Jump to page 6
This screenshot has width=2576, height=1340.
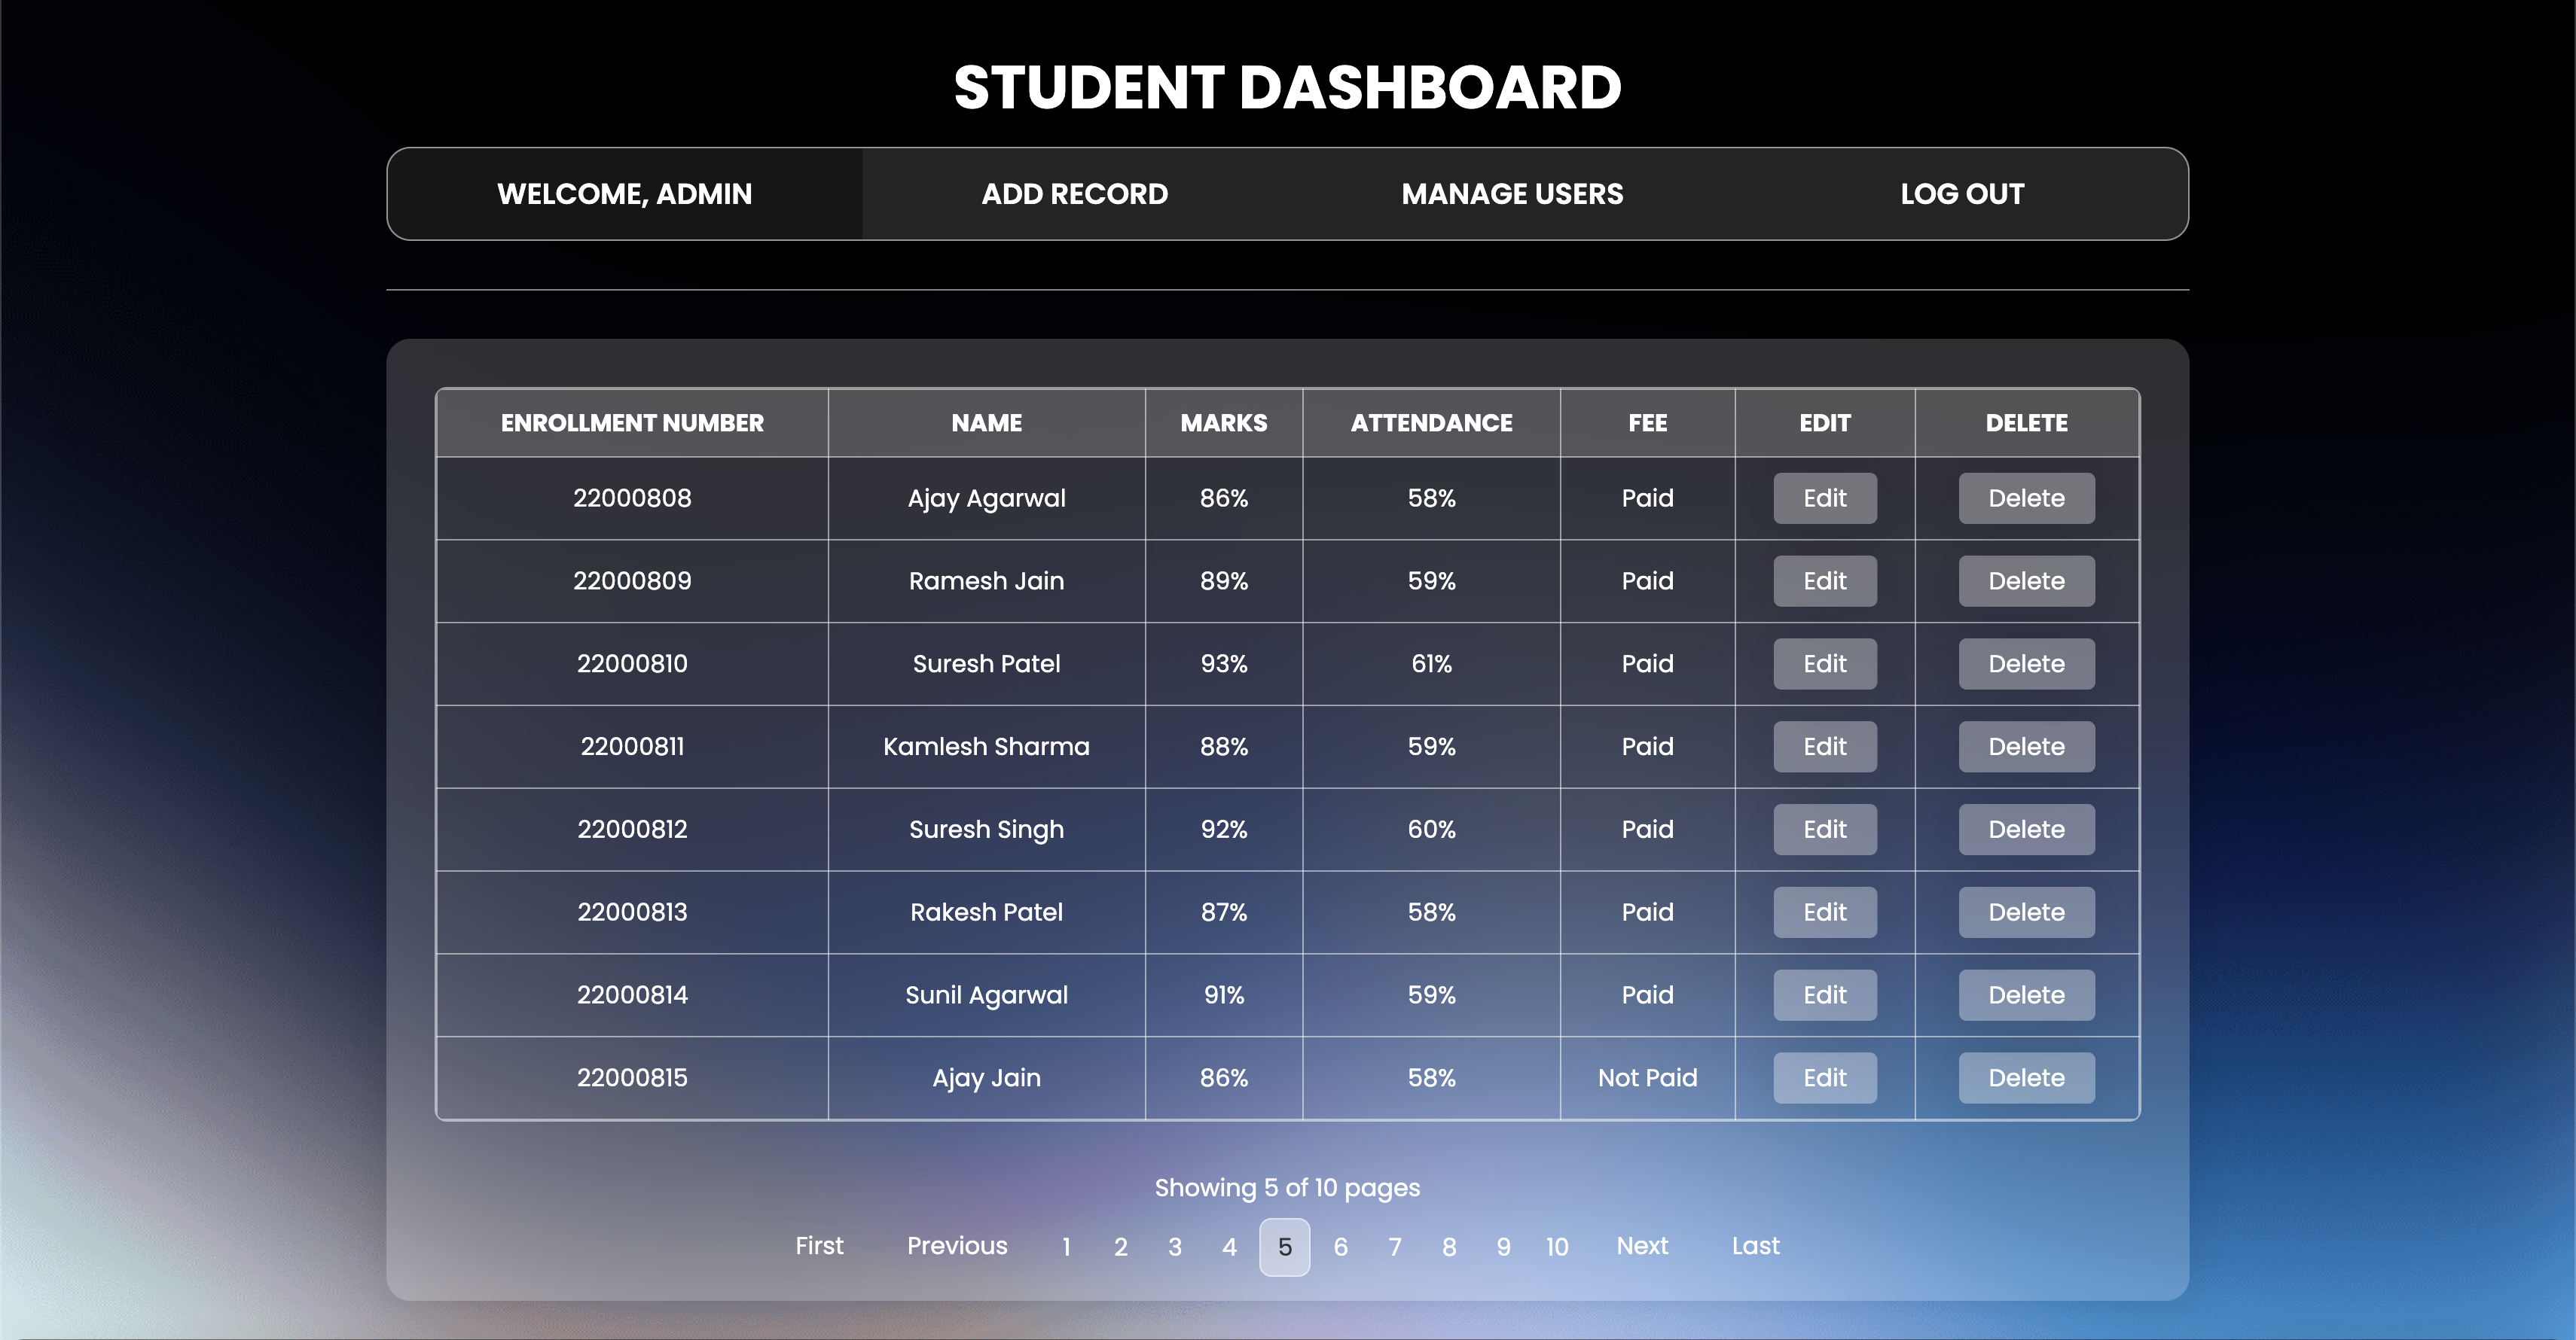(1340, 1247)
